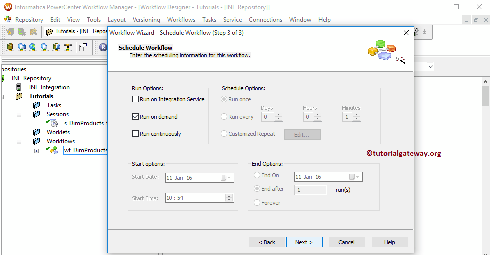Click the document with flag toolbar icon
The height and width of the screenshot is (255, 490).
click(83, 47)
